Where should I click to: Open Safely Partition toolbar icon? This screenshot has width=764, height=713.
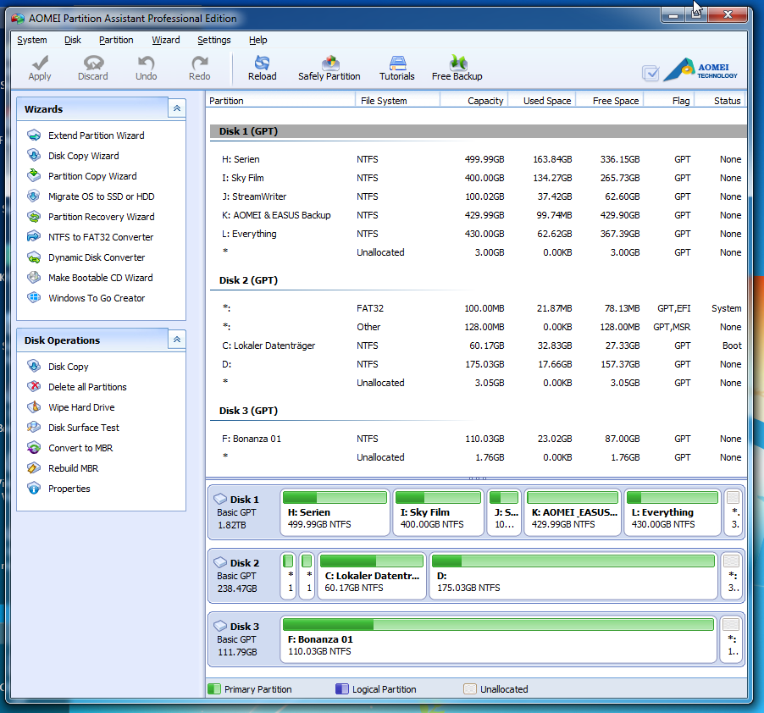pyautogui.click(x=329, y=68)
